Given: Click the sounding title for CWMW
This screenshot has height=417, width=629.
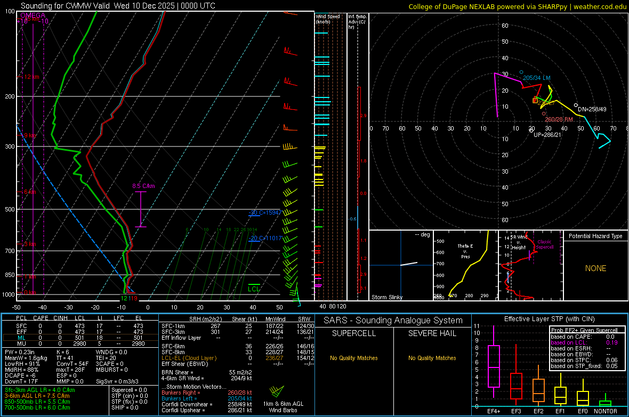Looking at the screenshot, I should click(118, 6).
